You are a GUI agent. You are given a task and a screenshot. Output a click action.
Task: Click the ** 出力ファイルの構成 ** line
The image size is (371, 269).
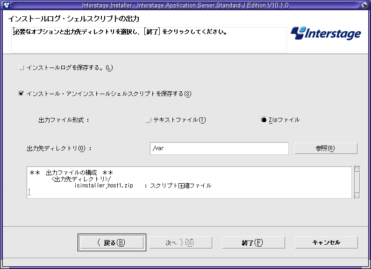[x=71, y=172]
